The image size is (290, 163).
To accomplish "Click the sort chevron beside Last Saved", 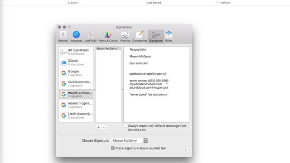I will coord(217,3).
